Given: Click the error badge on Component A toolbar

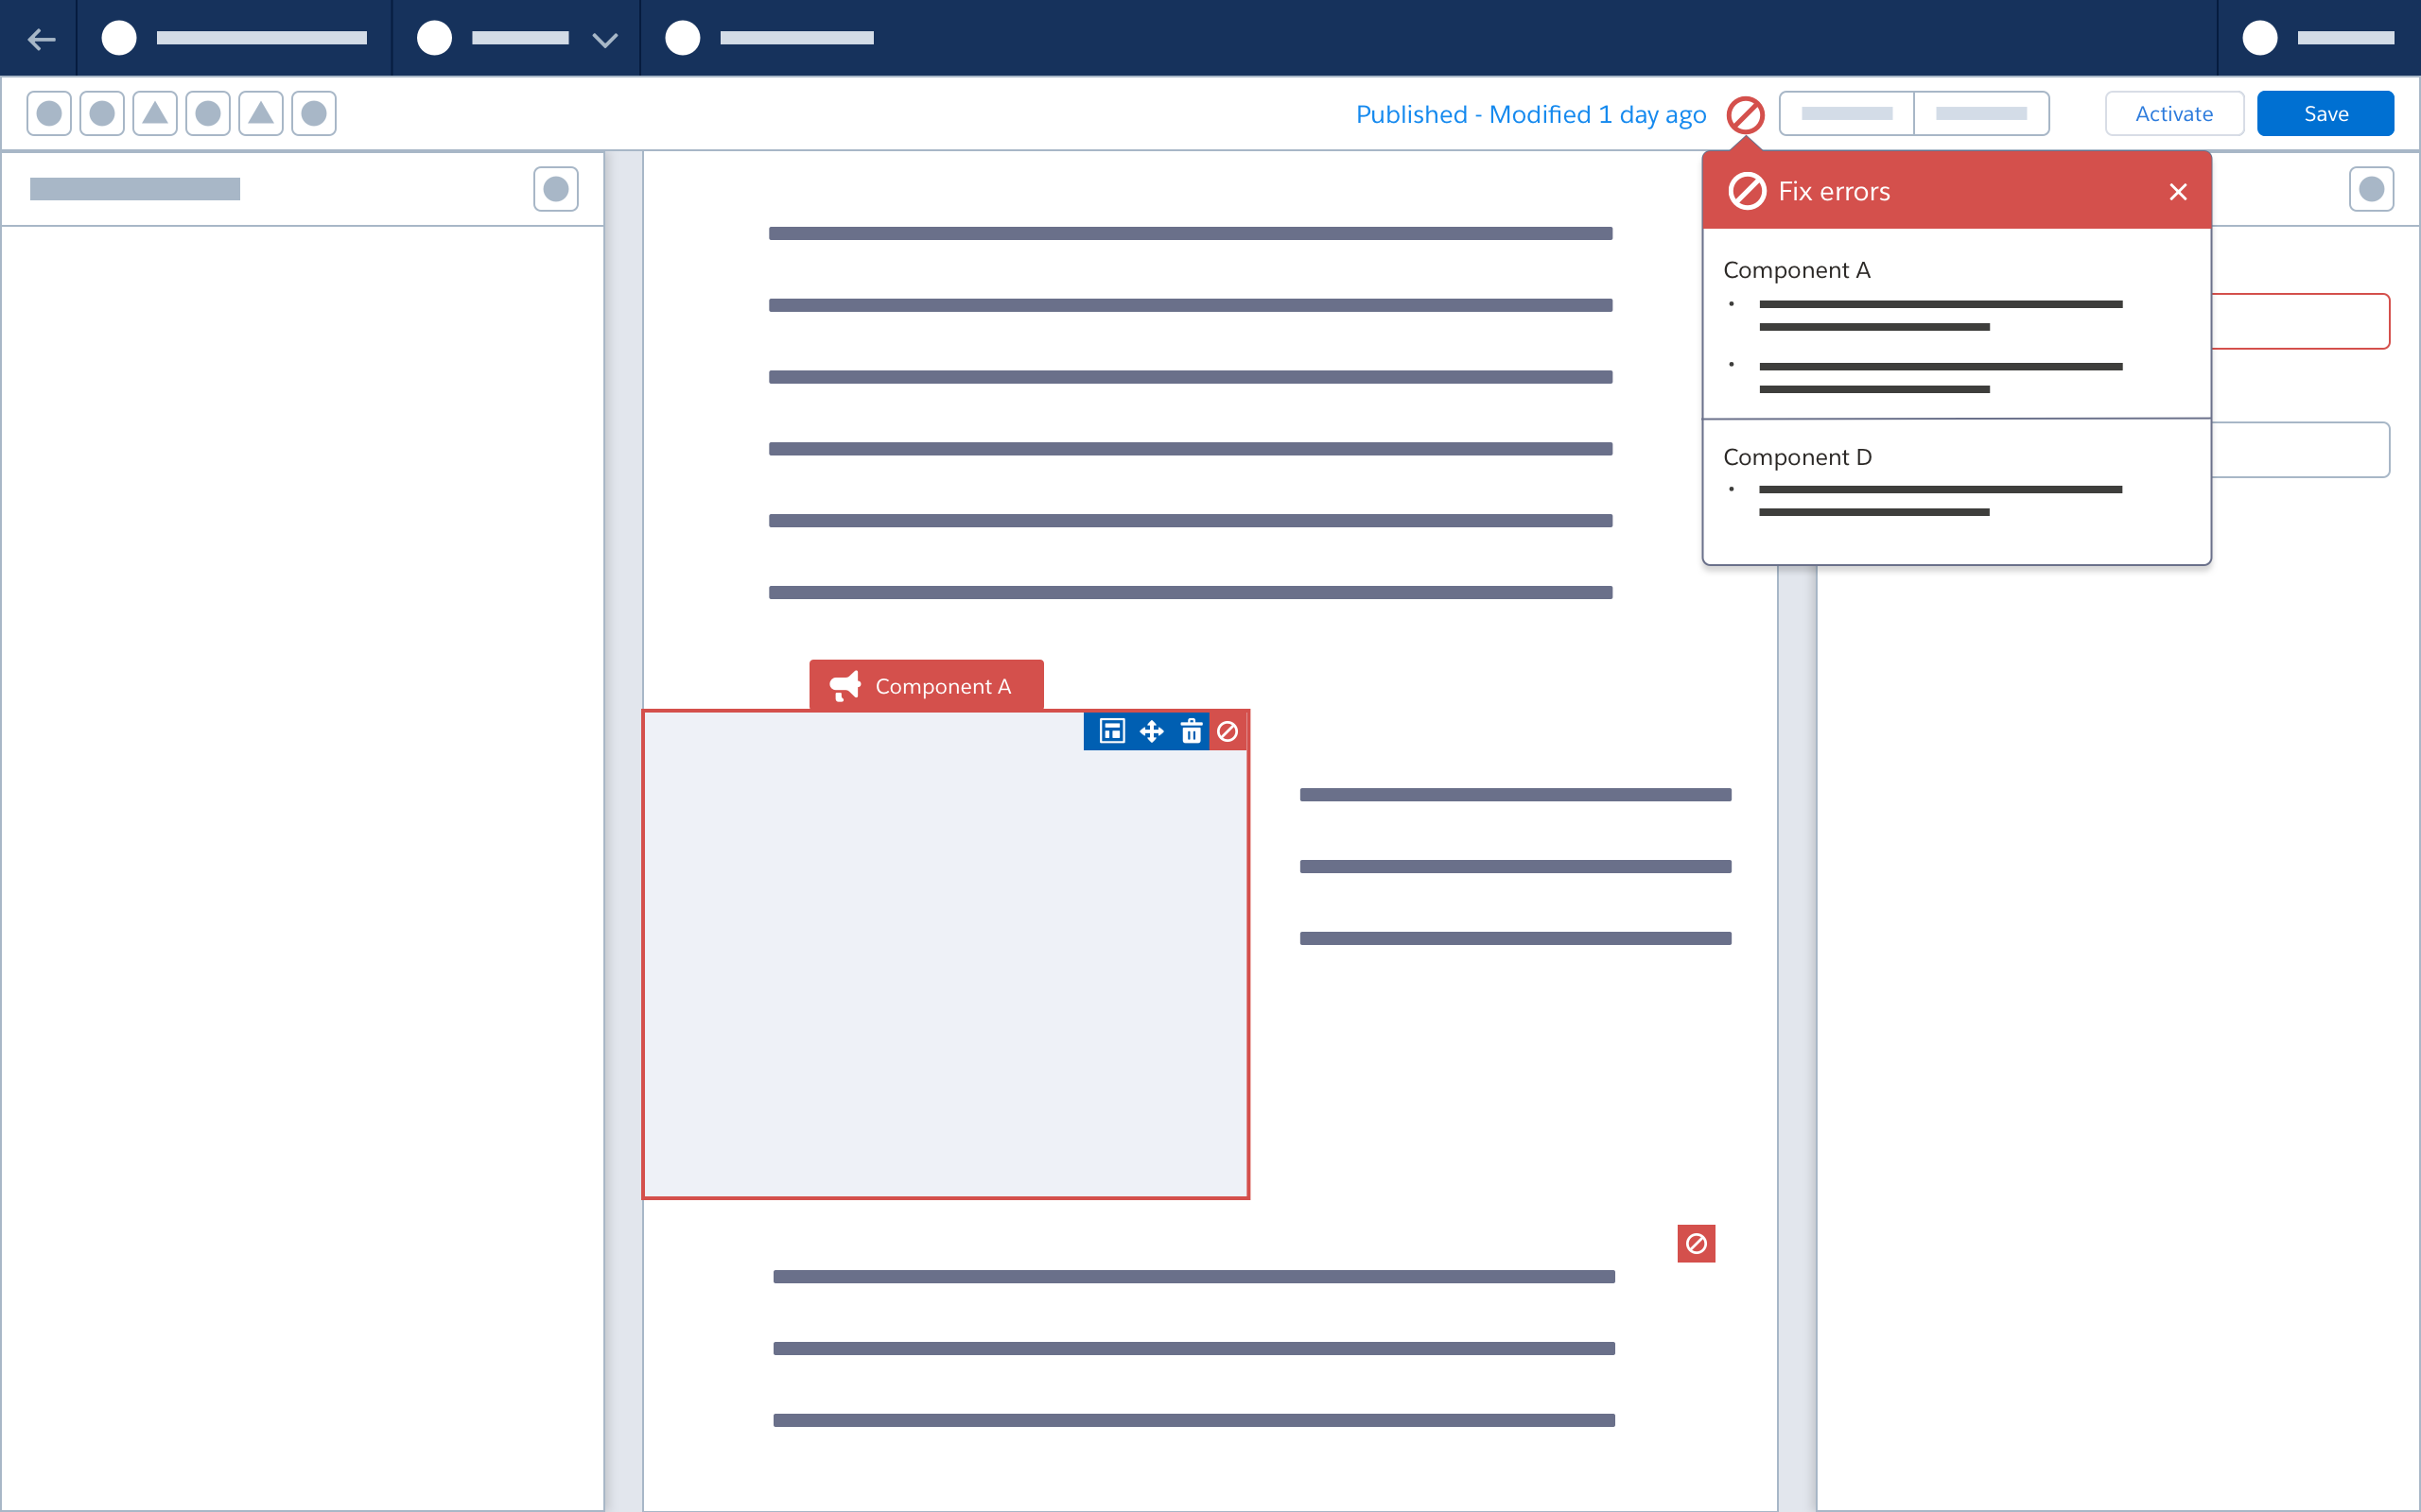Looking at the screenshot, I should [x=1228, y=731].
